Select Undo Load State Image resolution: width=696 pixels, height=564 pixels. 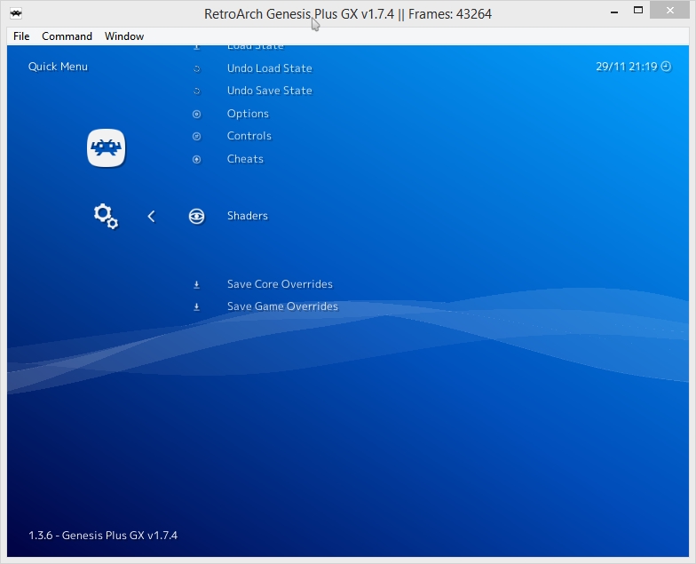coord(270,68)
